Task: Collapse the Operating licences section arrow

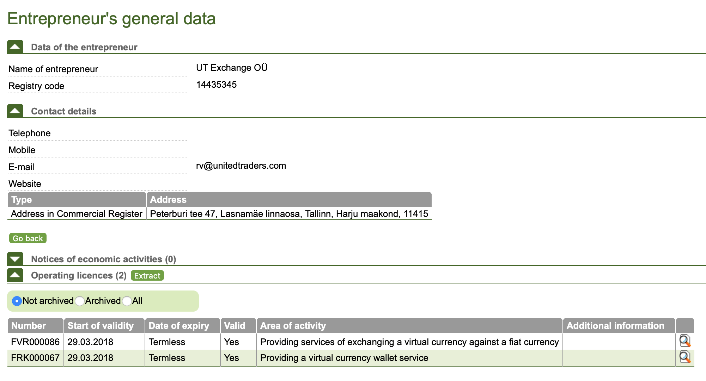Action: pyautogui.click(x=15, y=275)
